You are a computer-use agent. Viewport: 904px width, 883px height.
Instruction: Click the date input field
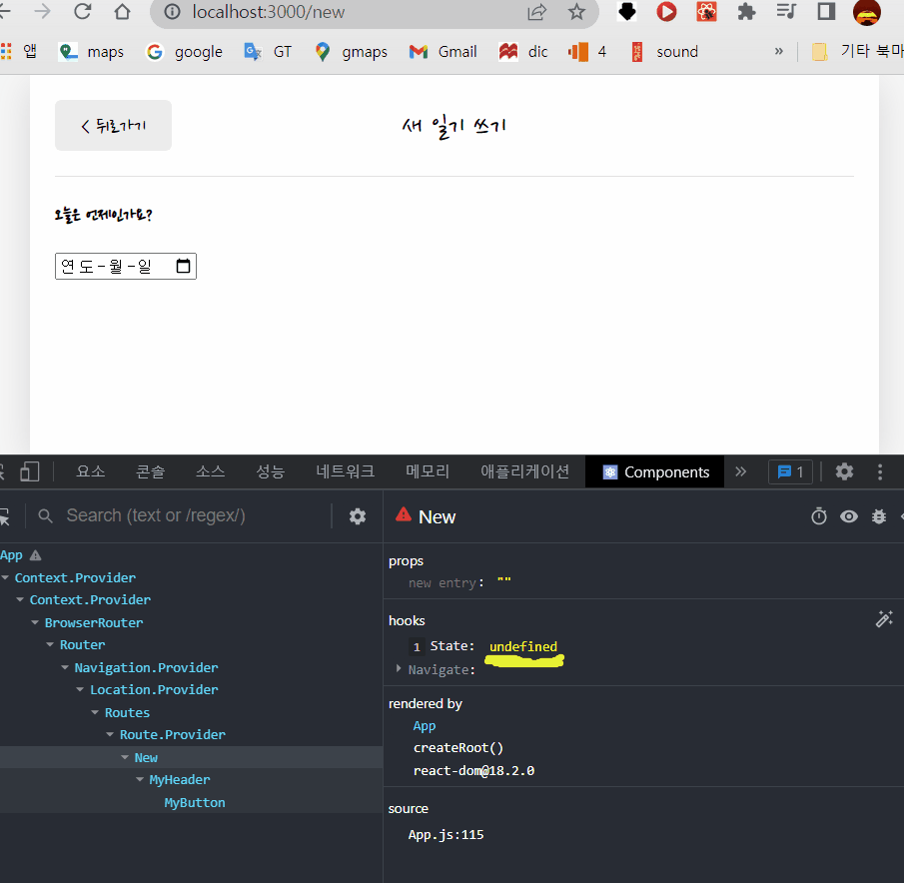pyautogui.click(x=126, y=267)
